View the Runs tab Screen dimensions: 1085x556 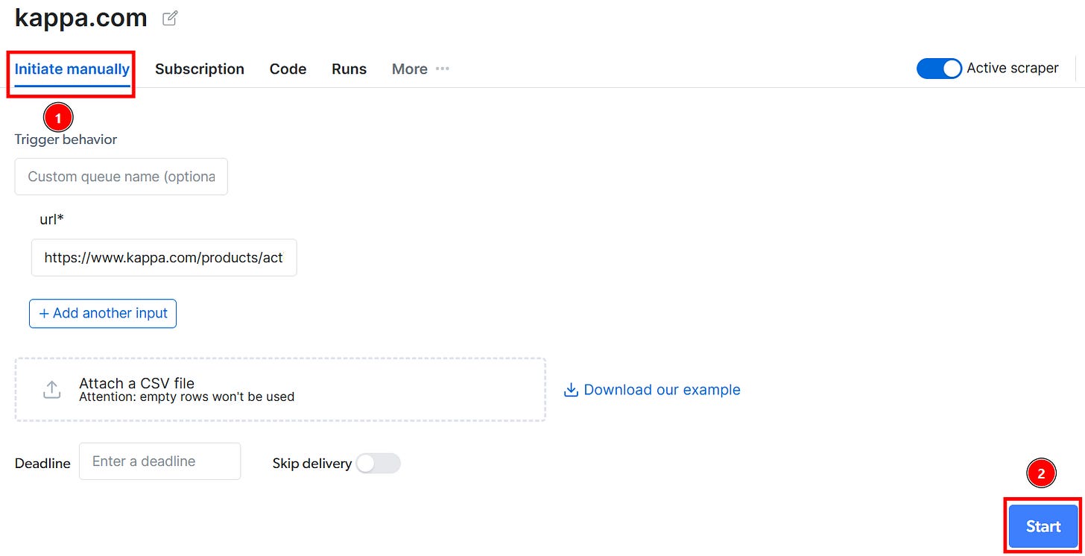point(349,69)
